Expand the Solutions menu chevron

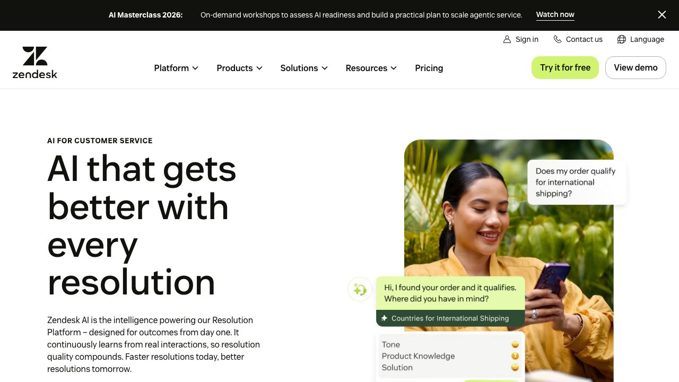(325, 68)
